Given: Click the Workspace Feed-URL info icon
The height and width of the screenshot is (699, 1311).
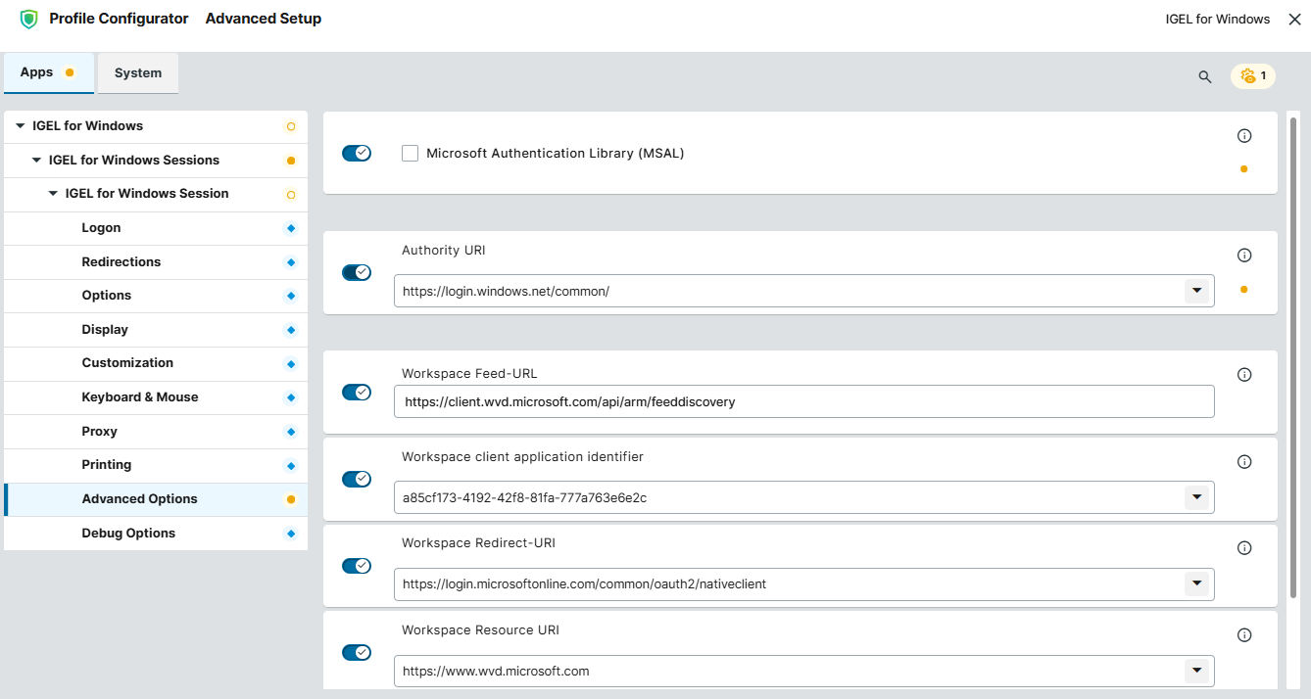Looking at the screenshot, I should (x=1244, y=374).
